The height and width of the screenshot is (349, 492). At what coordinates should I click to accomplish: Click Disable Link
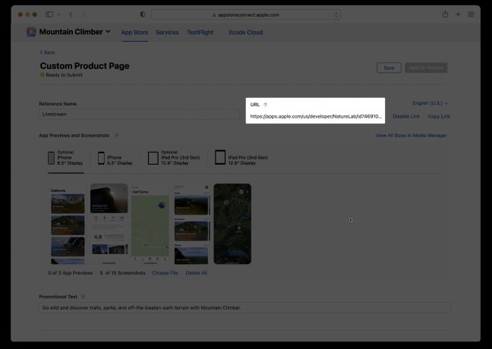(x=406, y=116)
